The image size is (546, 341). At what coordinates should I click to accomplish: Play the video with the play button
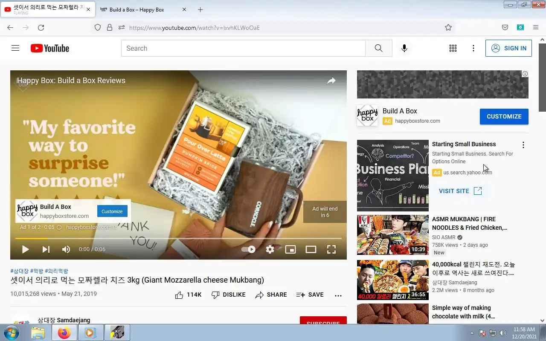tap(26, 249)
